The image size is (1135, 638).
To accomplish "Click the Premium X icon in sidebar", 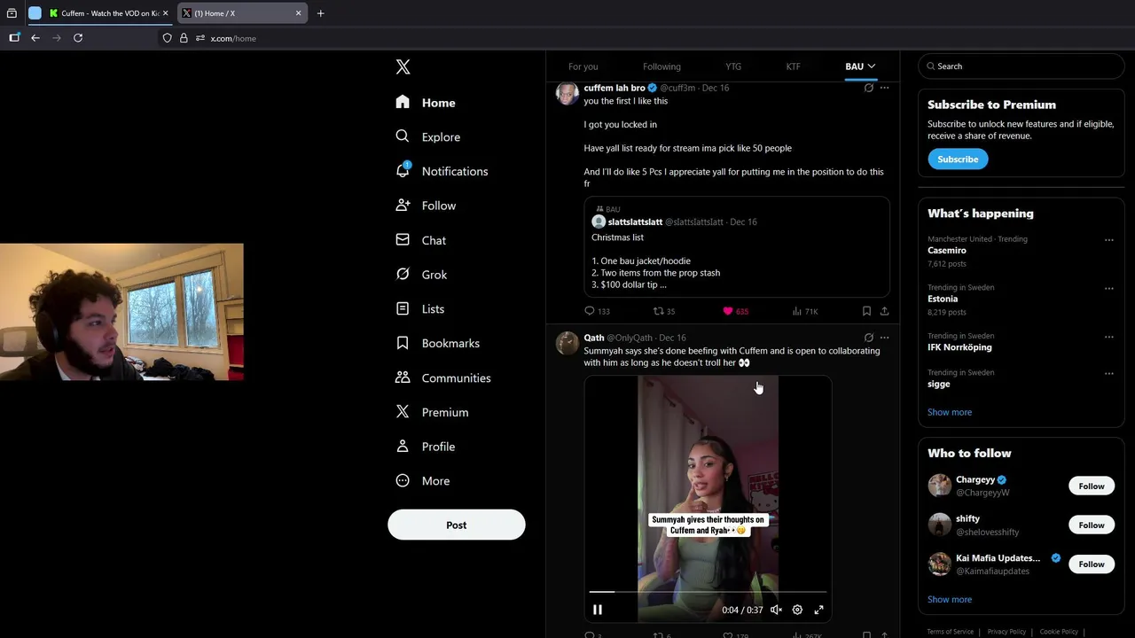I will point(403,412).
